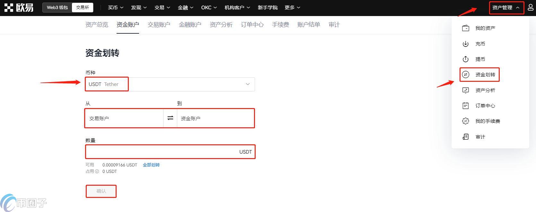
Task: Expand the 买币 menu
Action: pos(116,7)
